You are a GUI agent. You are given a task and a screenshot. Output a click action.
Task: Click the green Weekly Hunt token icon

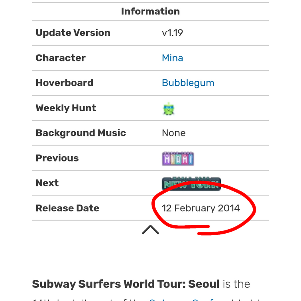tap(169, 109)
